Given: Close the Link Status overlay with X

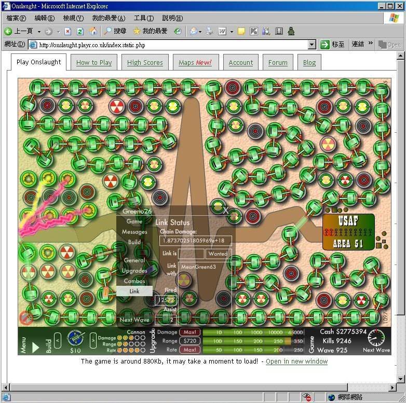Looking at the screenshot, I should point(226,210).
